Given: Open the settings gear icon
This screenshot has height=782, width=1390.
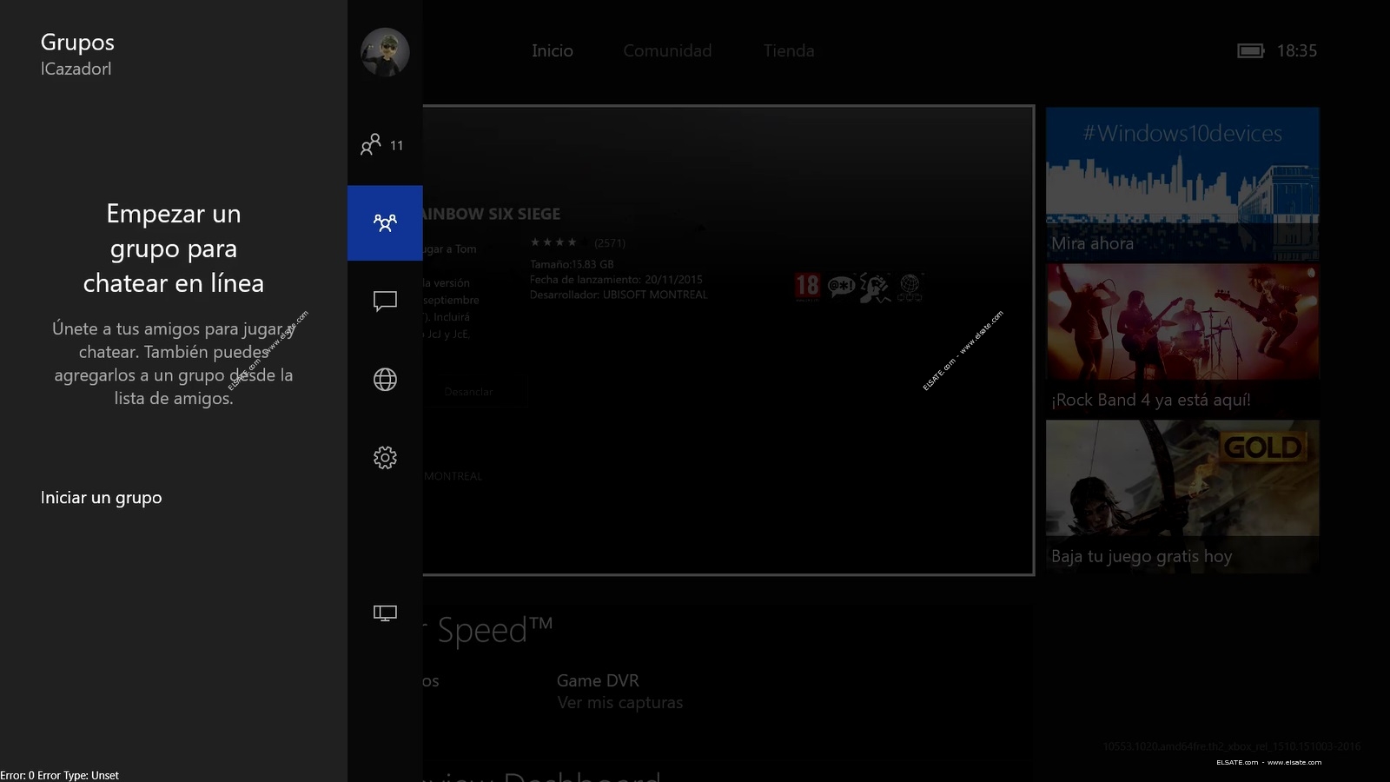Looking at the screenshot, I should click(x=385, y=458).
